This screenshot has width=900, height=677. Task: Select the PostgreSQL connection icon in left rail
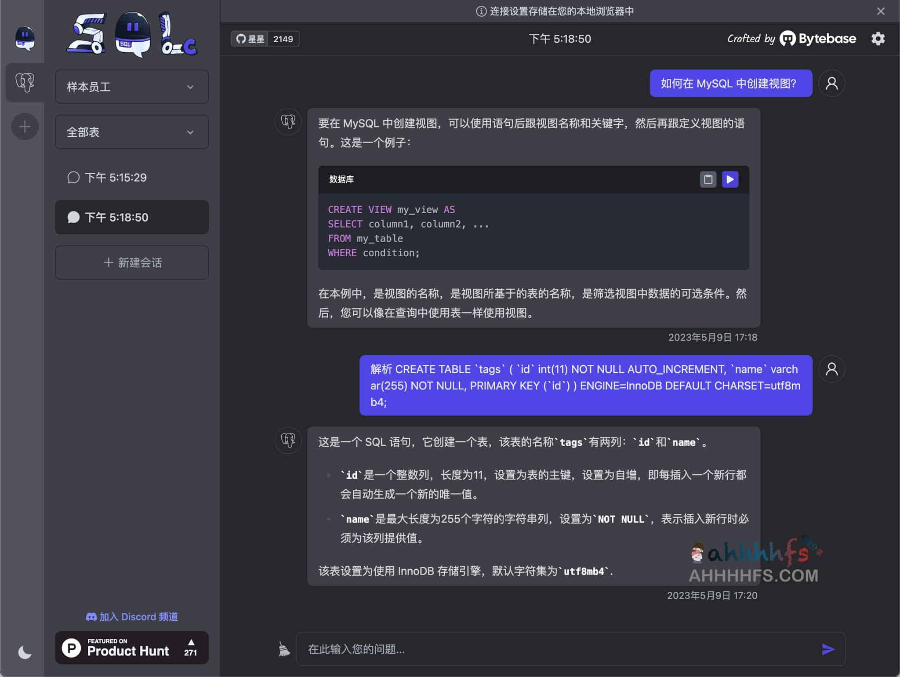point(25,83)
